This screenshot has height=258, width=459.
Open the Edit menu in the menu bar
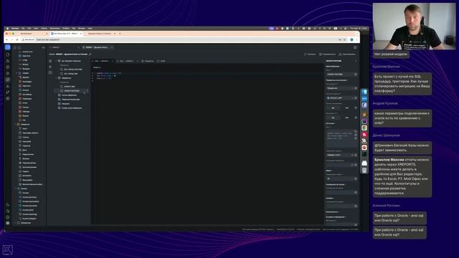[29, 29]
